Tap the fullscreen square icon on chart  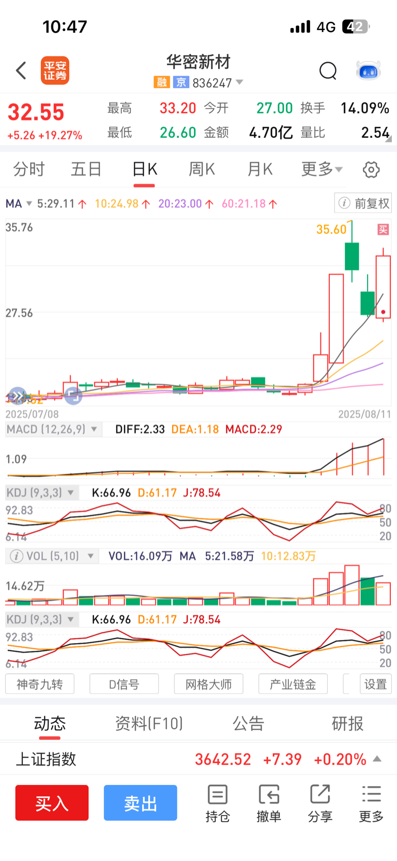tap(73, 396)
